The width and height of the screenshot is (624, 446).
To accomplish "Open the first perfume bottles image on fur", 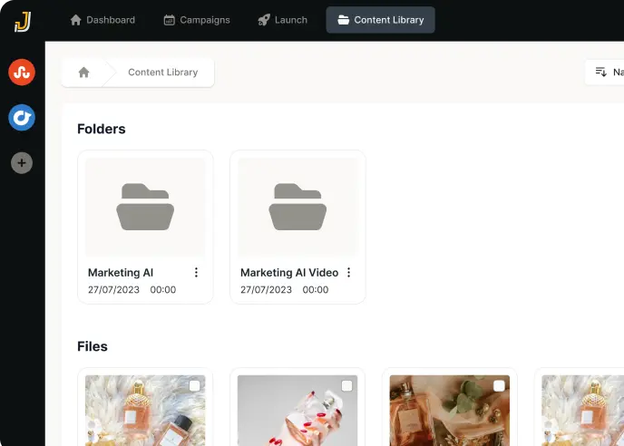I will tap(145, 411).
